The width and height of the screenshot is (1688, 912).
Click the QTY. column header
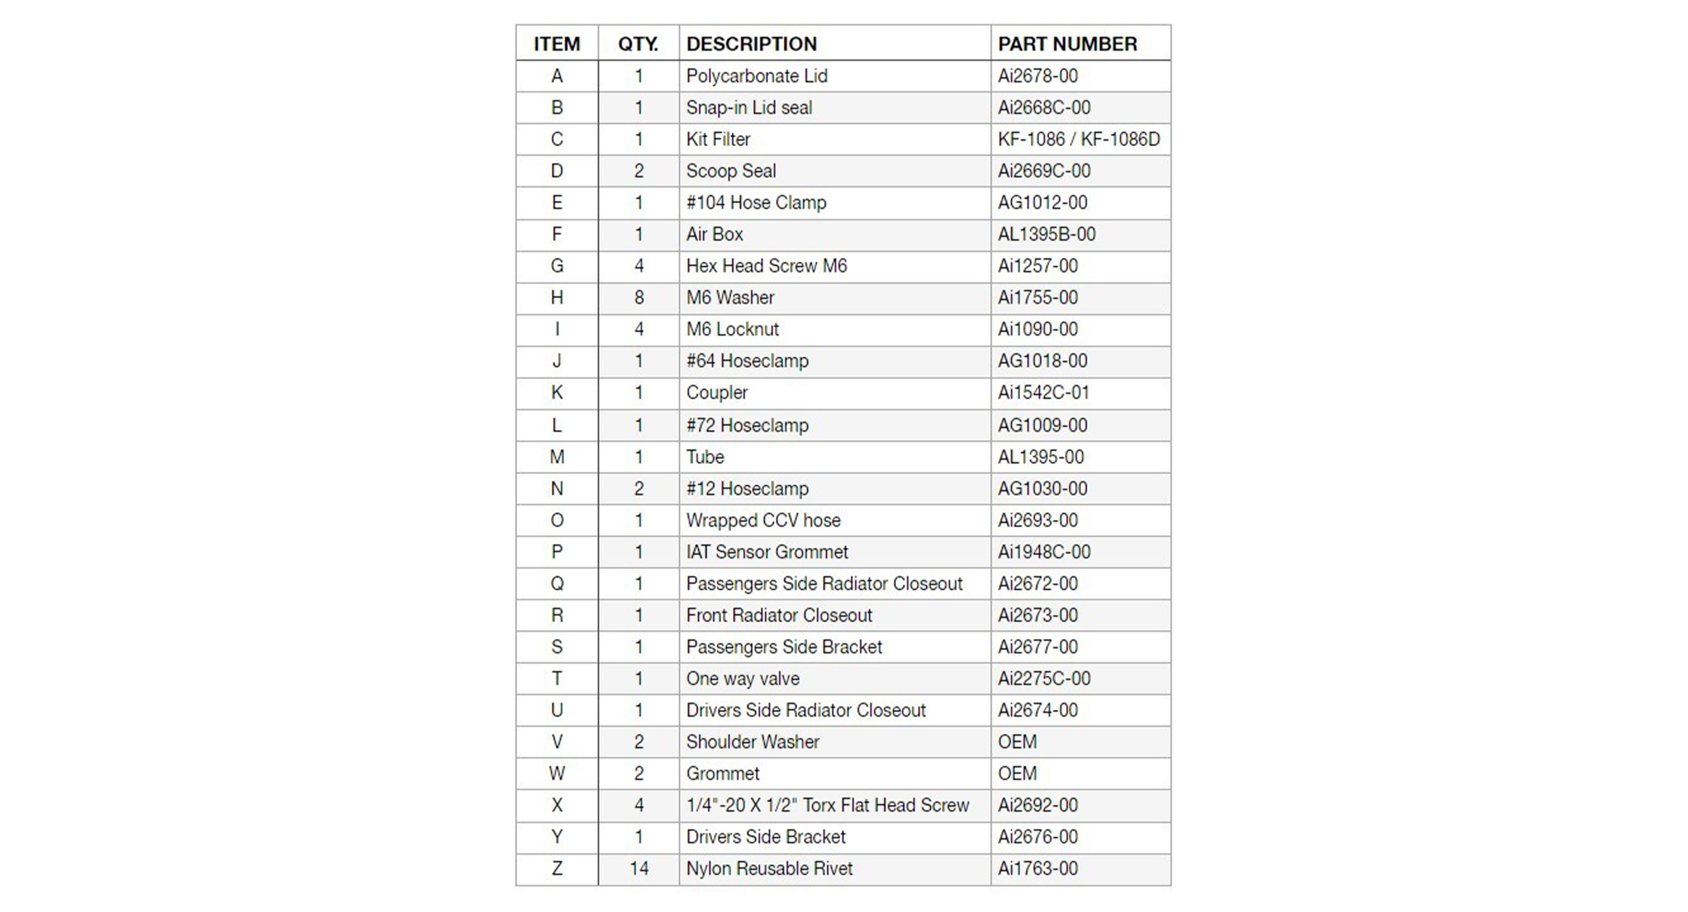(638, 44)
